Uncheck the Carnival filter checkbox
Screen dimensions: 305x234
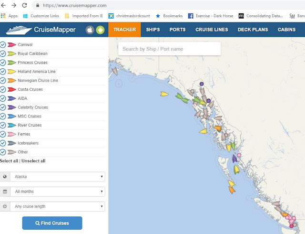point(3,45)
